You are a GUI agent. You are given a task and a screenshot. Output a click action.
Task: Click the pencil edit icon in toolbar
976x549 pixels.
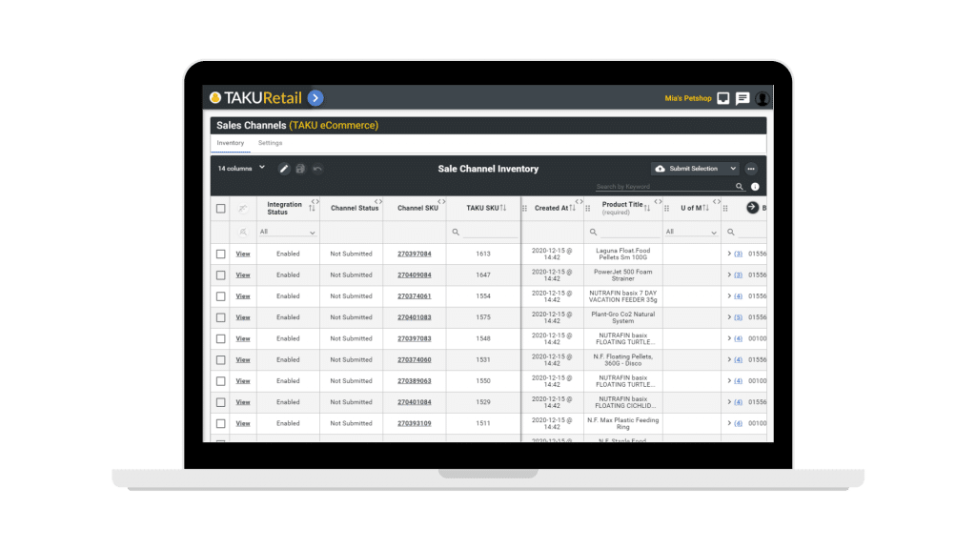[x=284, y=169]
